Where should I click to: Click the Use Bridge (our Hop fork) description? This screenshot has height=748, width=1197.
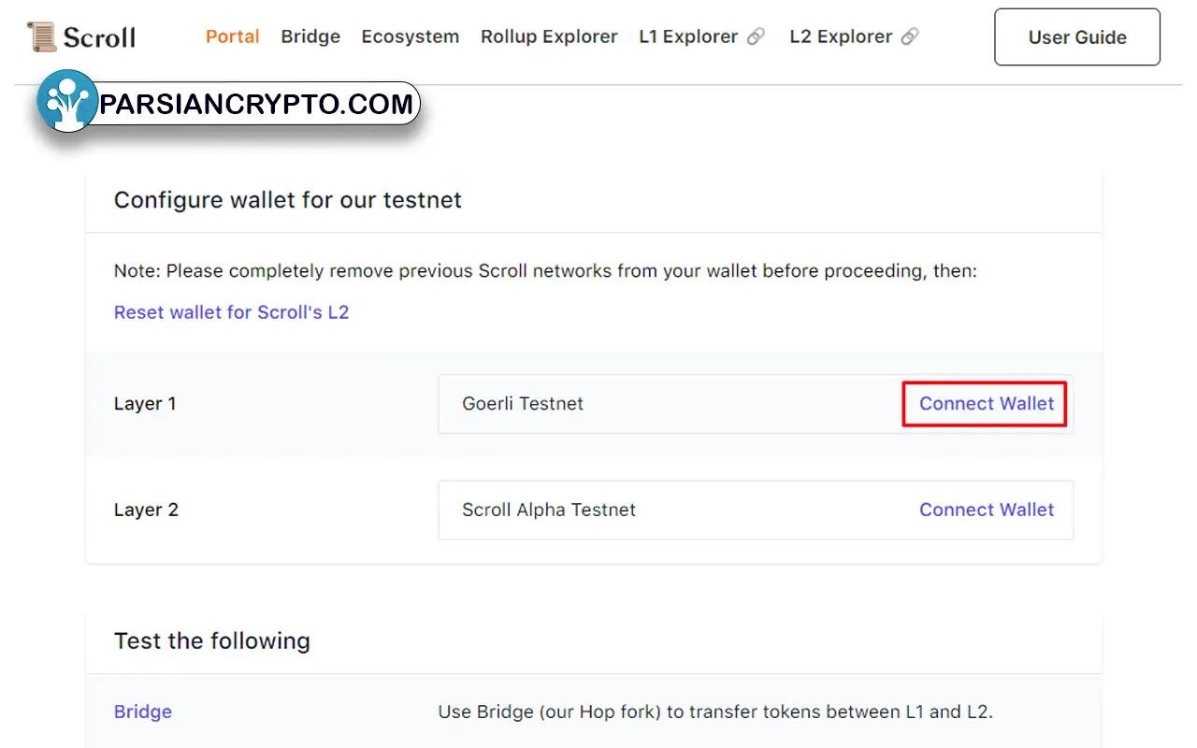(715, 712)
